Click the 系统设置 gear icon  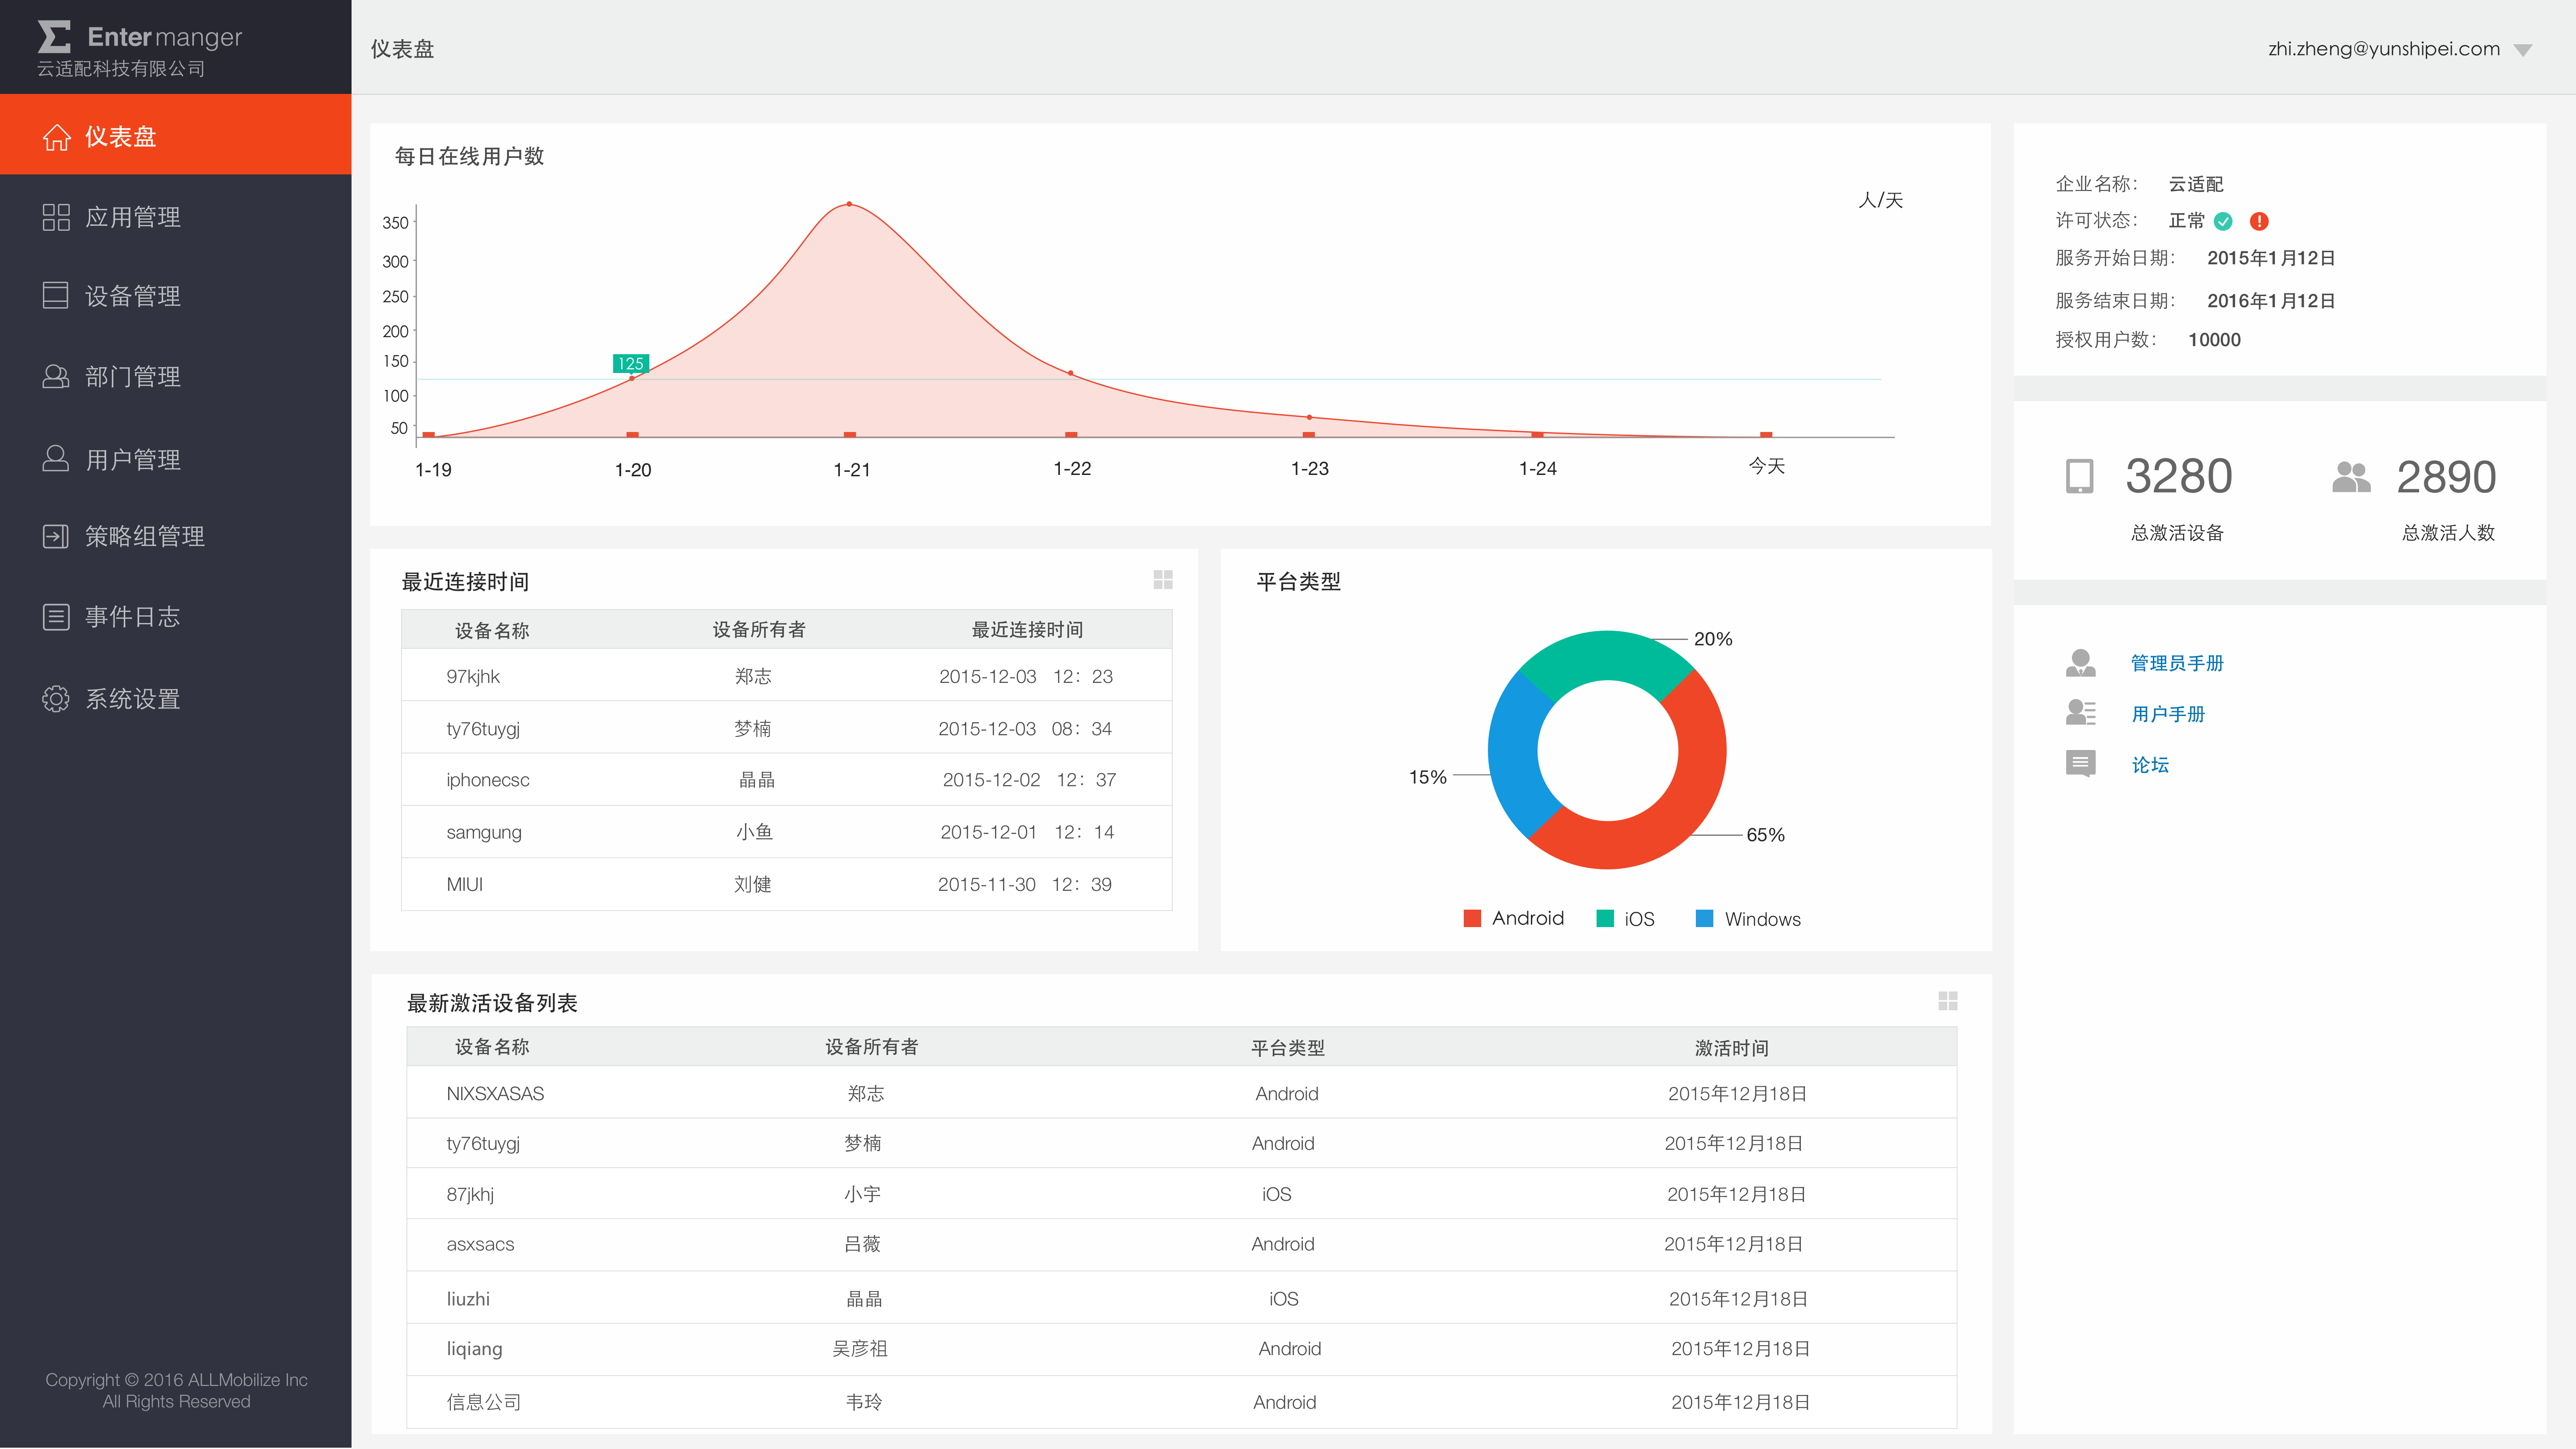click(56, 698)
